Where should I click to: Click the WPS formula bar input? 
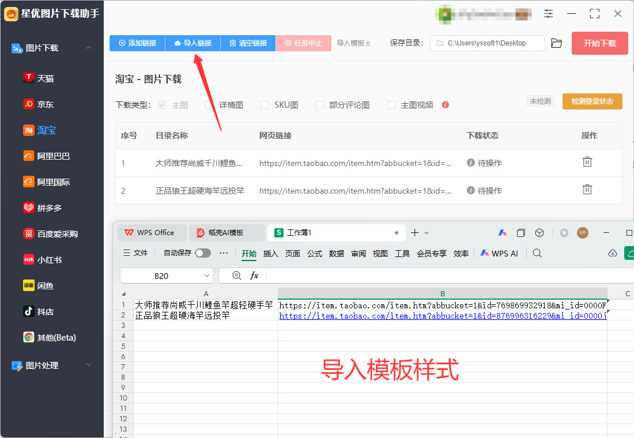pos(450,275)
